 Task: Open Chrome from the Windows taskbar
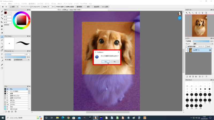coord(68,118)
